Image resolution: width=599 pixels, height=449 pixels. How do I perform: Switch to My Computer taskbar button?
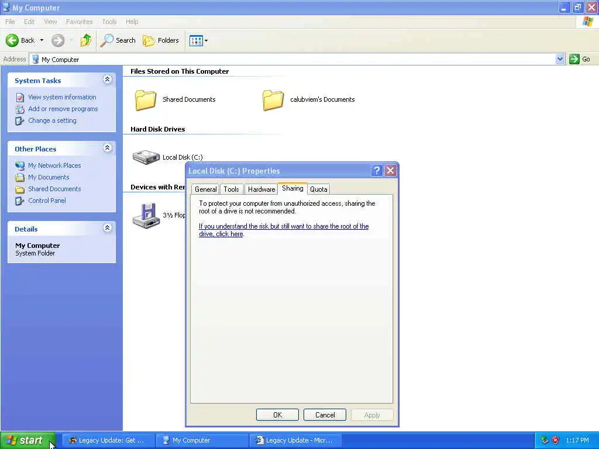click(202, 441)
